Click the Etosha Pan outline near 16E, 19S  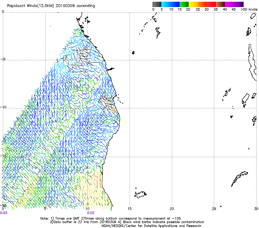click(x=141, y=195)
